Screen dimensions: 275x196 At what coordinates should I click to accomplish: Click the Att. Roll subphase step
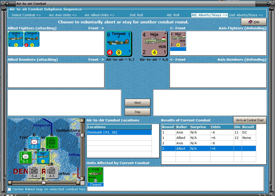point(173,15)
